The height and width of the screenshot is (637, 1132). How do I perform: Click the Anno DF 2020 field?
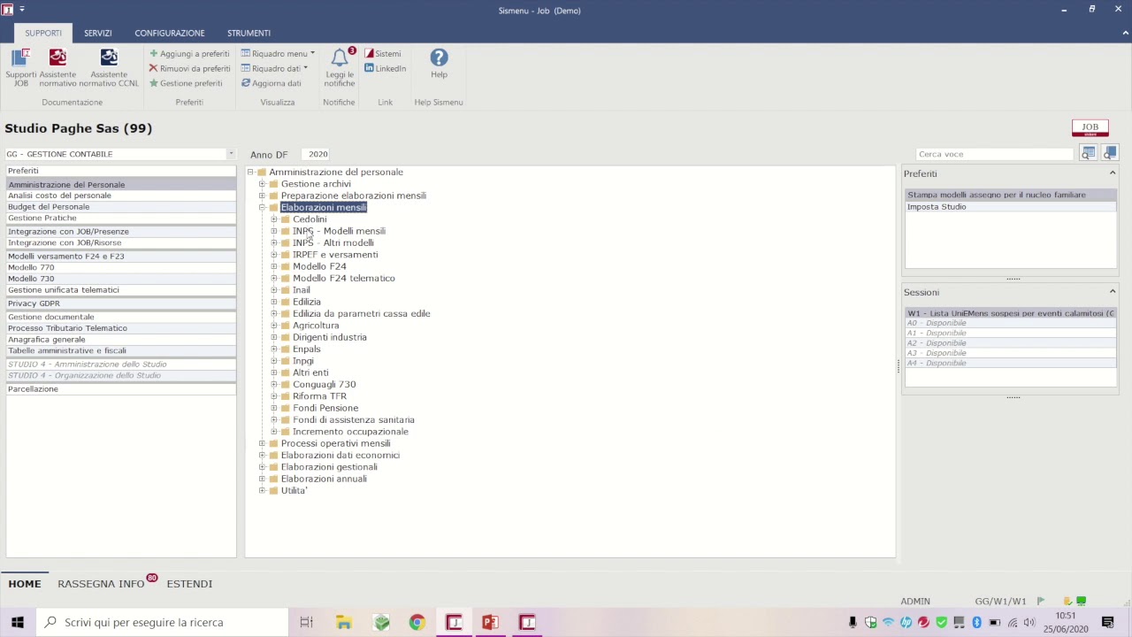click(x=318, y=154)
